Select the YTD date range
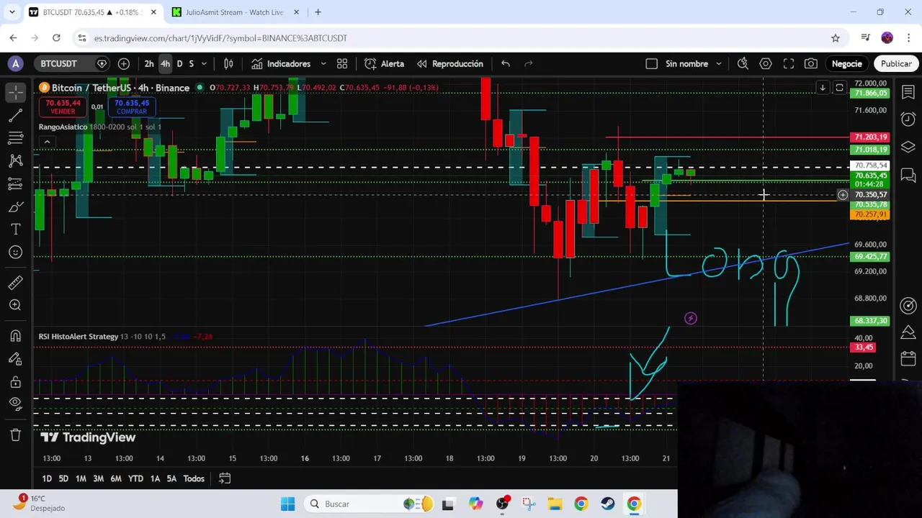This screenshot has height=518, width=922. coord(135,478)
